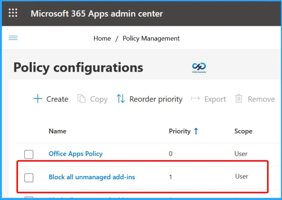Click the Remove trash can icon
This screenshot has width=282, height=200.
(239, 99)
